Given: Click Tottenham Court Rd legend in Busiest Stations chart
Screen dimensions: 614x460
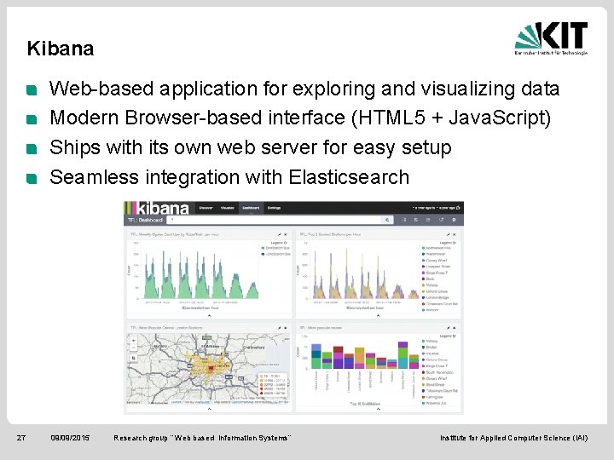Looking at the screenshot, I should point(439,304).
